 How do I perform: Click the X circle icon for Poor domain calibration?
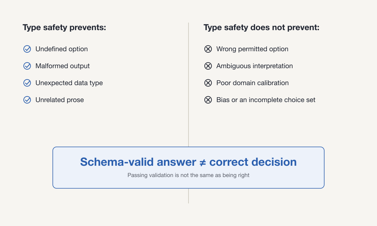tap(208, 83)
